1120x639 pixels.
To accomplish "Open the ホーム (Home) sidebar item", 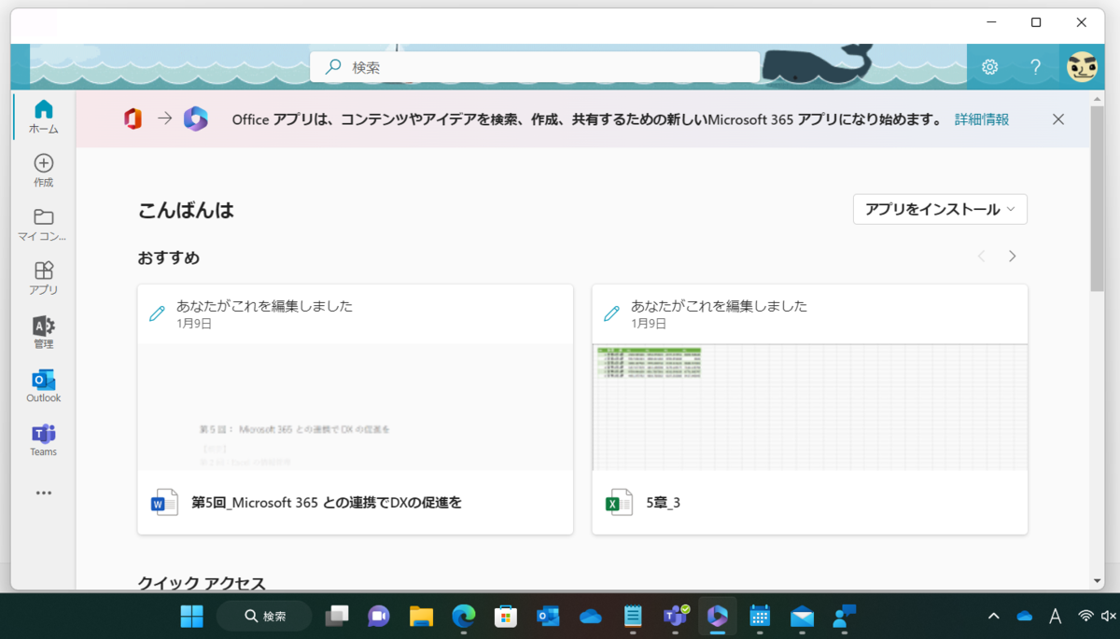I will (x=43, y=117).
